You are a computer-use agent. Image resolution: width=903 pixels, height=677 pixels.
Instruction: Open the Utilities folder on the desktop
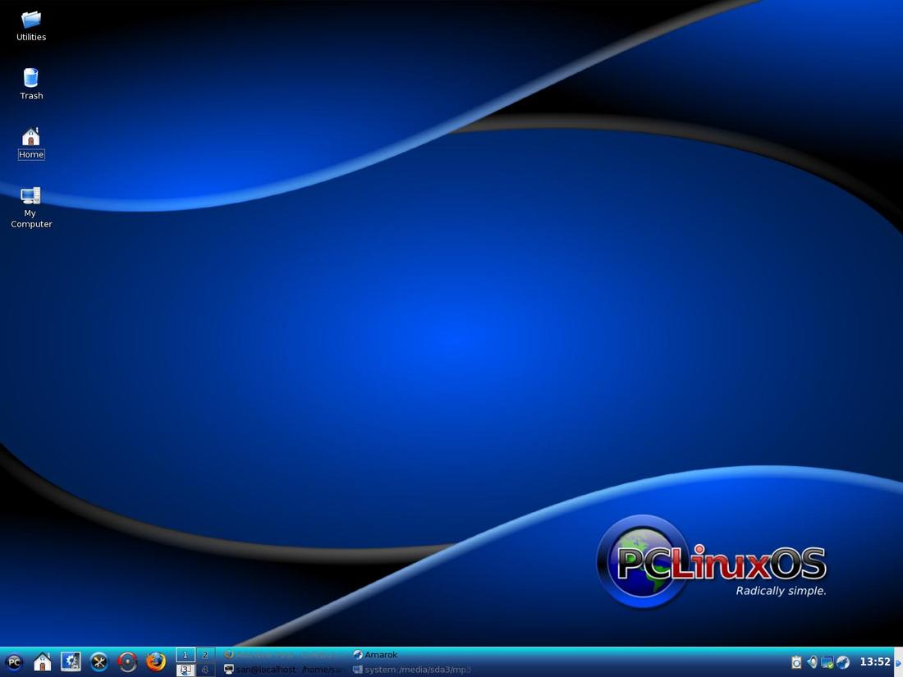click(31, 26)
